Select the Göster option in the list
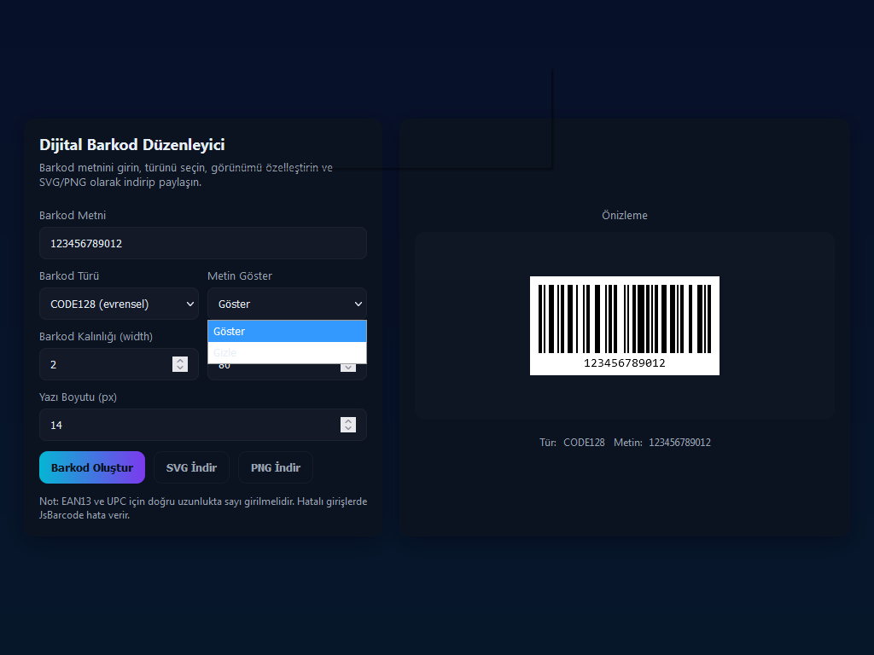Image resolution: width=874 pixels, height=655 pixels. coord(287,332)
